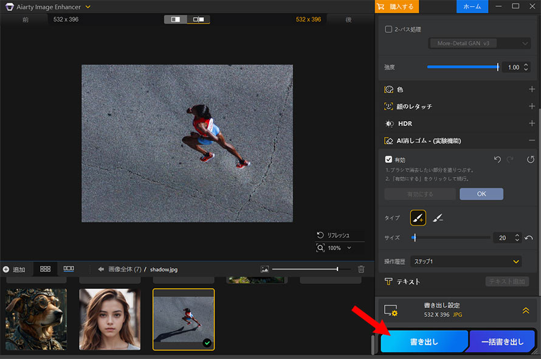
Task: Select the add-brush tool in AI消しゴム panel
Action: [x=418, y=217]
